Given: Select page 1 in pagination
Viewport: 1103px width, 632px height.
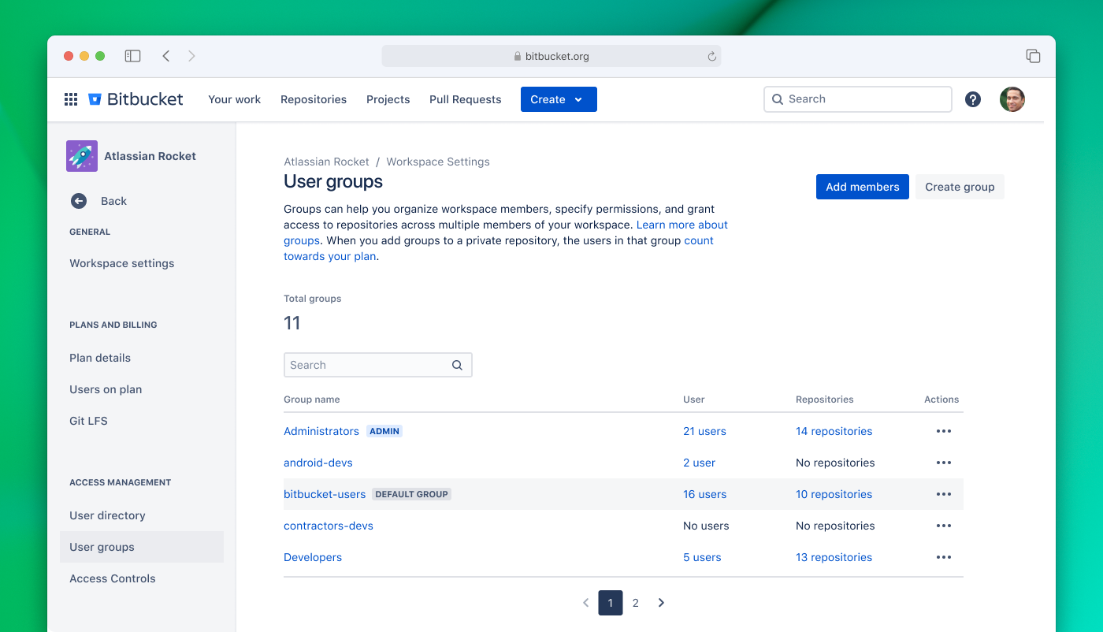Looking at the screenshot, I should coord(611,603).
